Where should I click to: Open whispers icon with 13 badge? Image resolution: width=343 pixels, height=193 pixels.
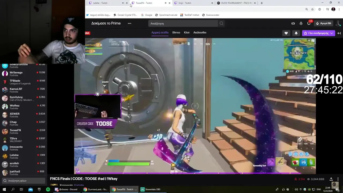click(x=309, y=23)
